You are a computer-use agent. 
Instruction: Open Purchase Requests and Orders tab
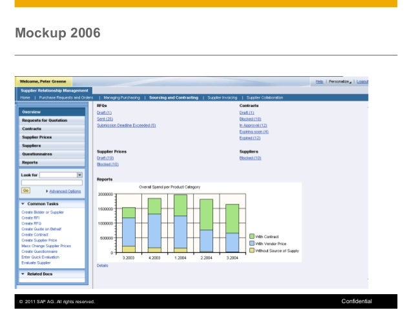pyautogui.click(x=66, y=97)
